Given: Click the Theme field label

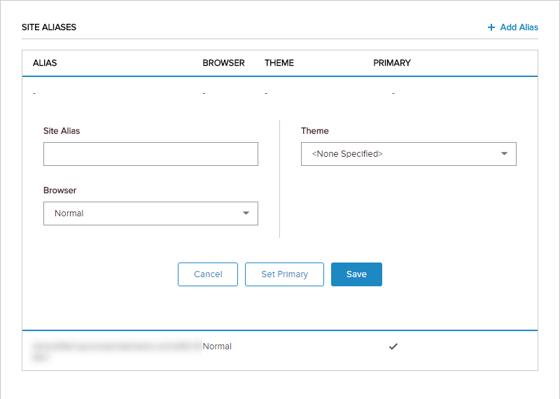Looking at the screenshot, I should [314, 131].
